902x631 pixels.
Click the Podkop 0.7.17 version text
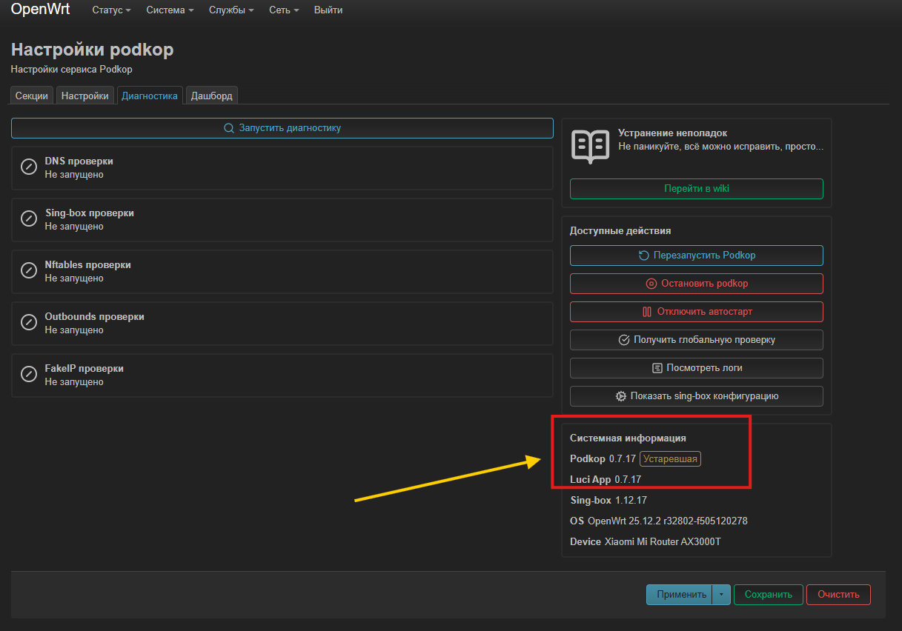603,459
